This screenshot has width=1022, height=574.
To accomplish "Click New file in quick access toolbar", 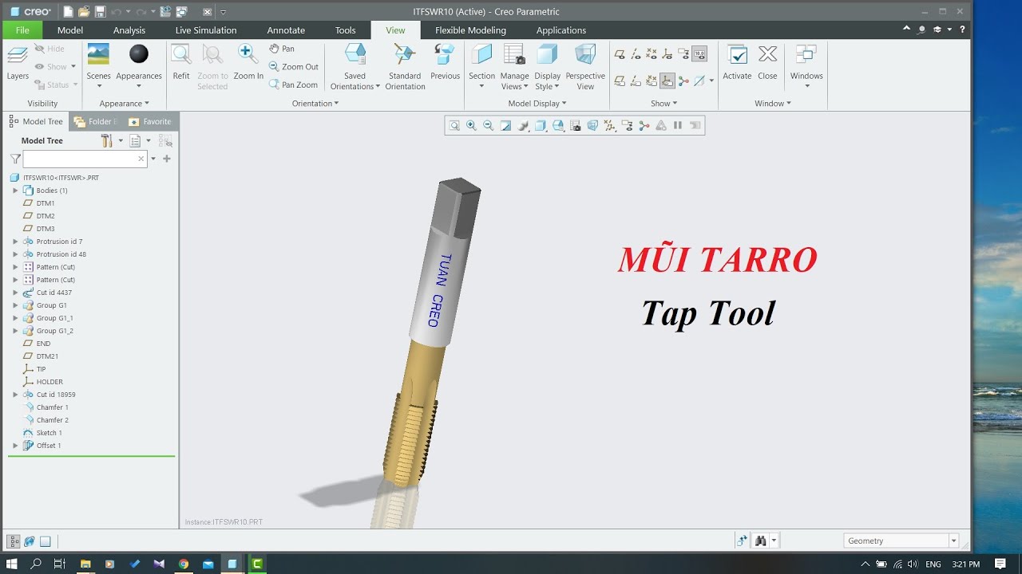I will coord(69,11).
